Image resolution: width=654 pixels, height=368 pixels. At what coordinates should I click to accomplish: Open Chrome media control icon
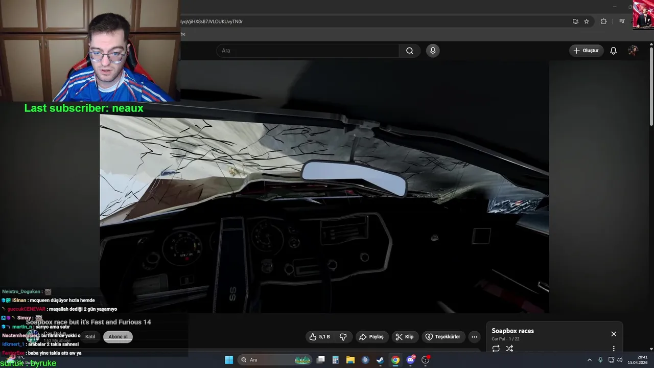622,21
